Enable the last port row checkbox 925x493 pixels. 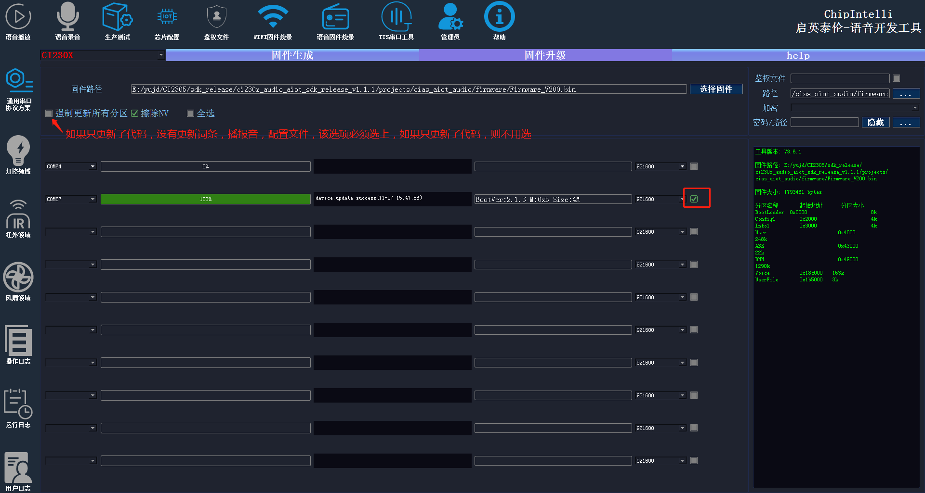[694, 461]
